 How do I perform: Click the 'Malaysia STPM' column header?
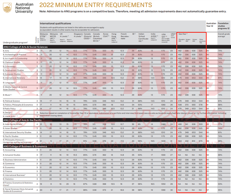click(44, 37)
